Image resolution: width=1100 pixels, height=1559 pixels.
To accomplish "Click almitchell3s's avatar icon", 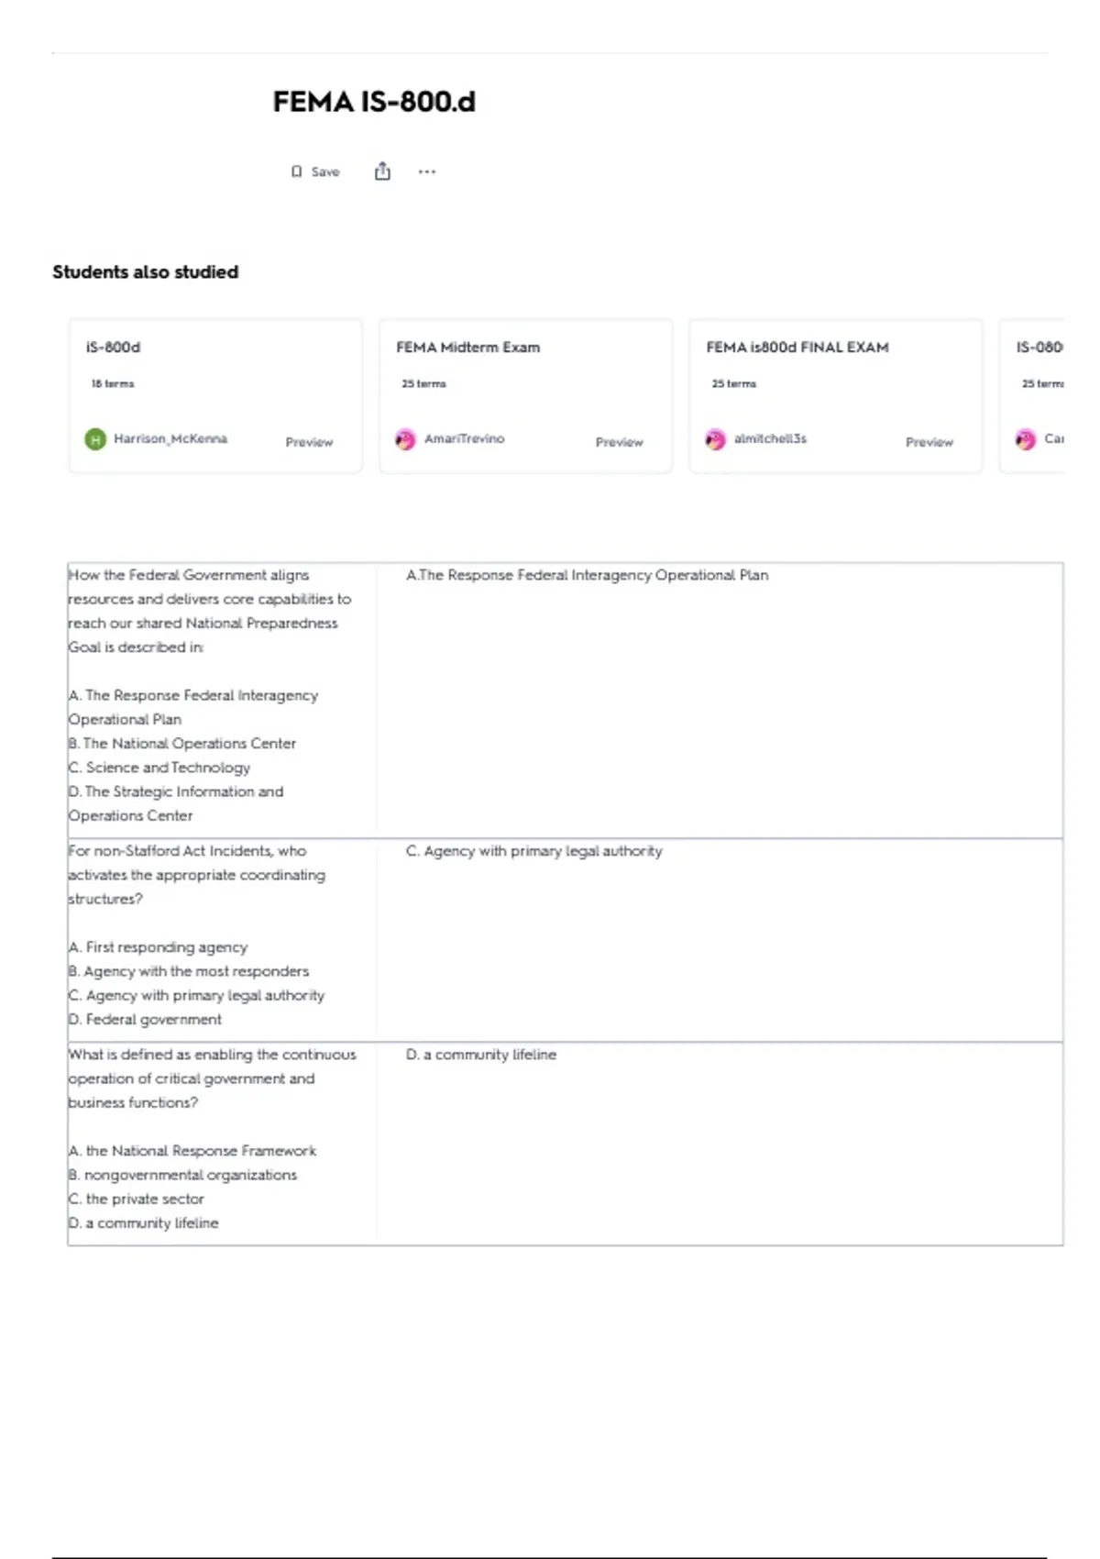I will coord(715,439).
